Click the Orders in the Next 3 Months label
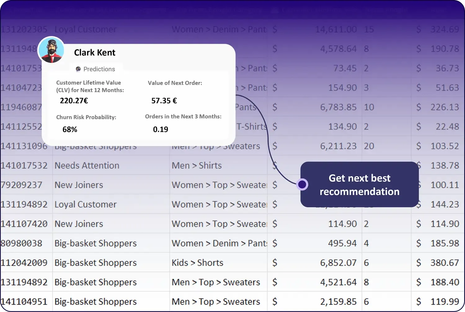The image size is (465, 312). 183,116
